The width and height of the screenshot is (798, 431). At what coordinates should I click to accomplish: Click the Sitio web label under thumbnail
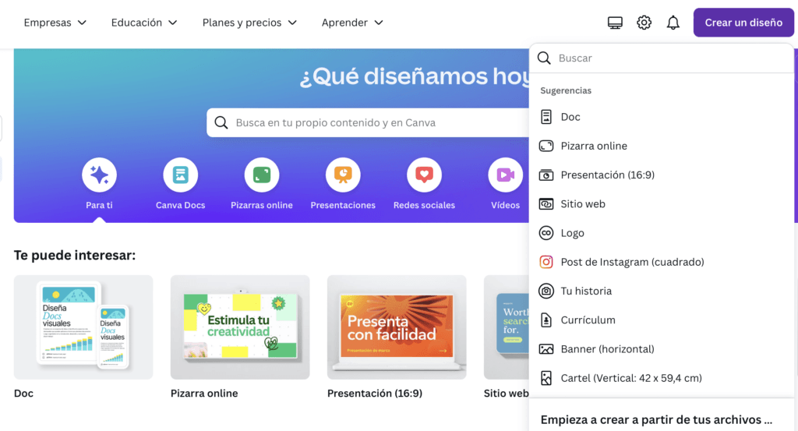pos(507,394)
